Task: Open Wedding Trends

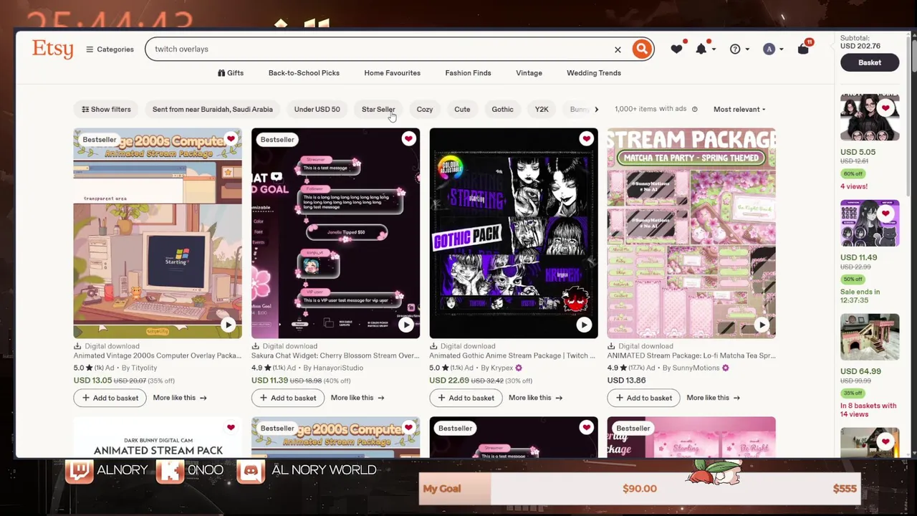Action: [594, 73]
